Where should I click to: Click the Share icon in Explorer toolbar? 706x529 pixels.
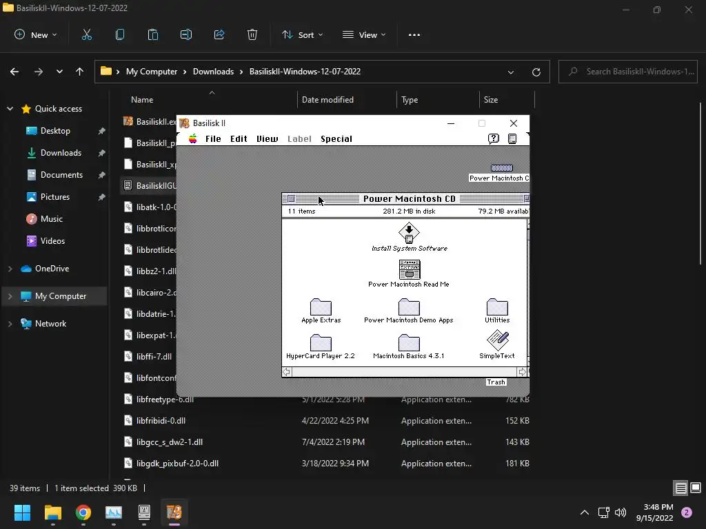[x=219, y=34]
